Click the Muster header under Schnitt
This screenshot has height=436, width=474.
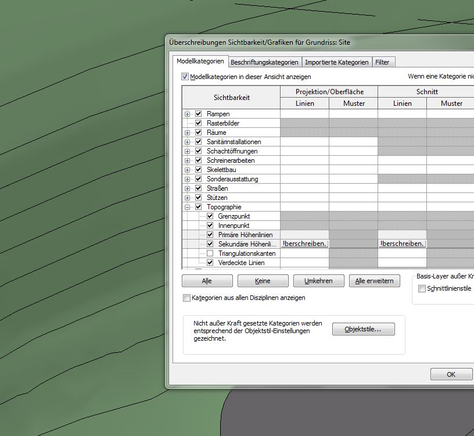(451, 103)
